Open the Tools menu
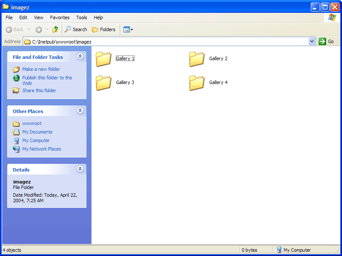Screen dimensions: 342x256 coord(81,17)
